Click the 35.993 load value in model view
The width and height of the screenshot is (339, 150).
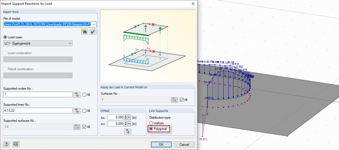point(203,139)
